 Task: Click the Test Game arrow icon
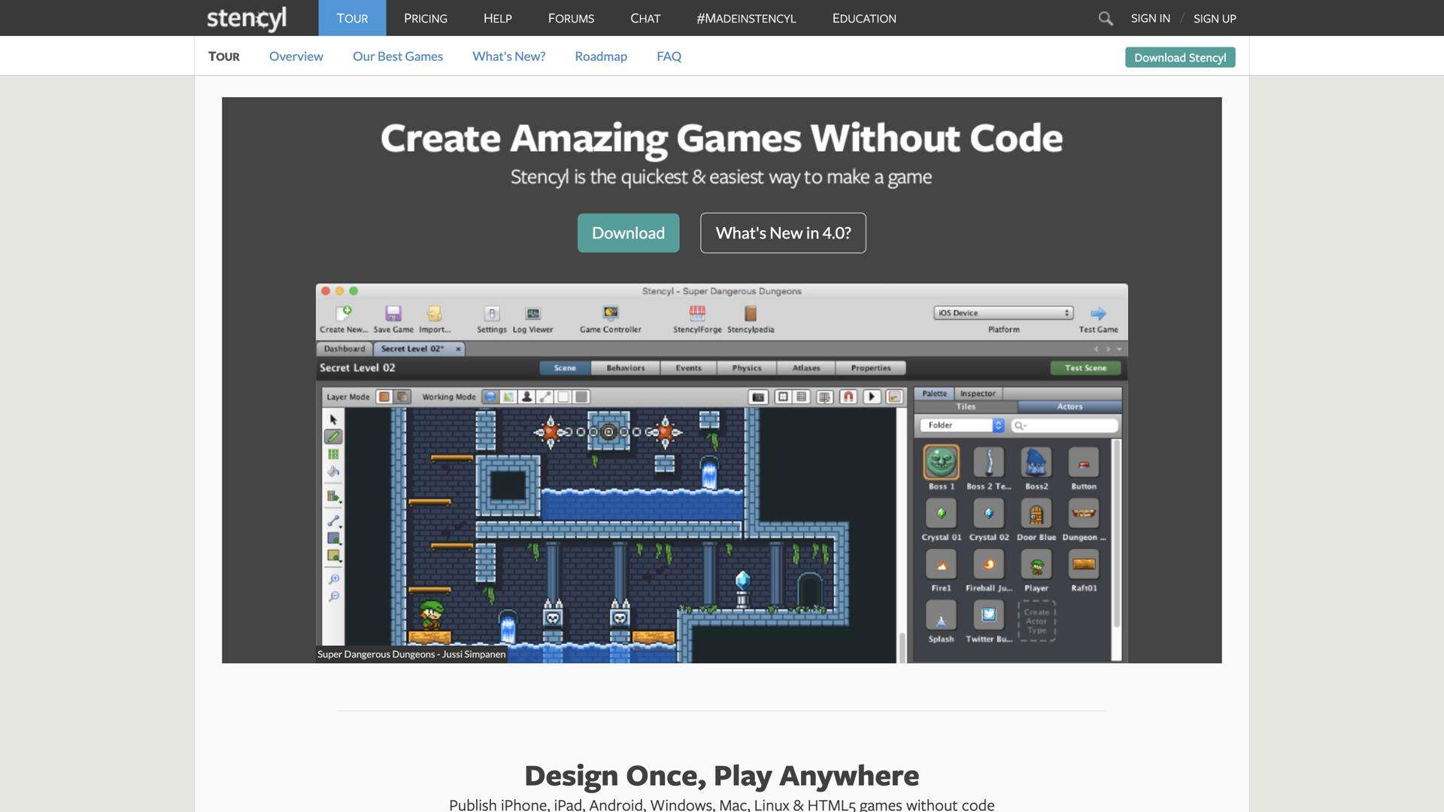pyautogui.click(x=1098, y=314)
